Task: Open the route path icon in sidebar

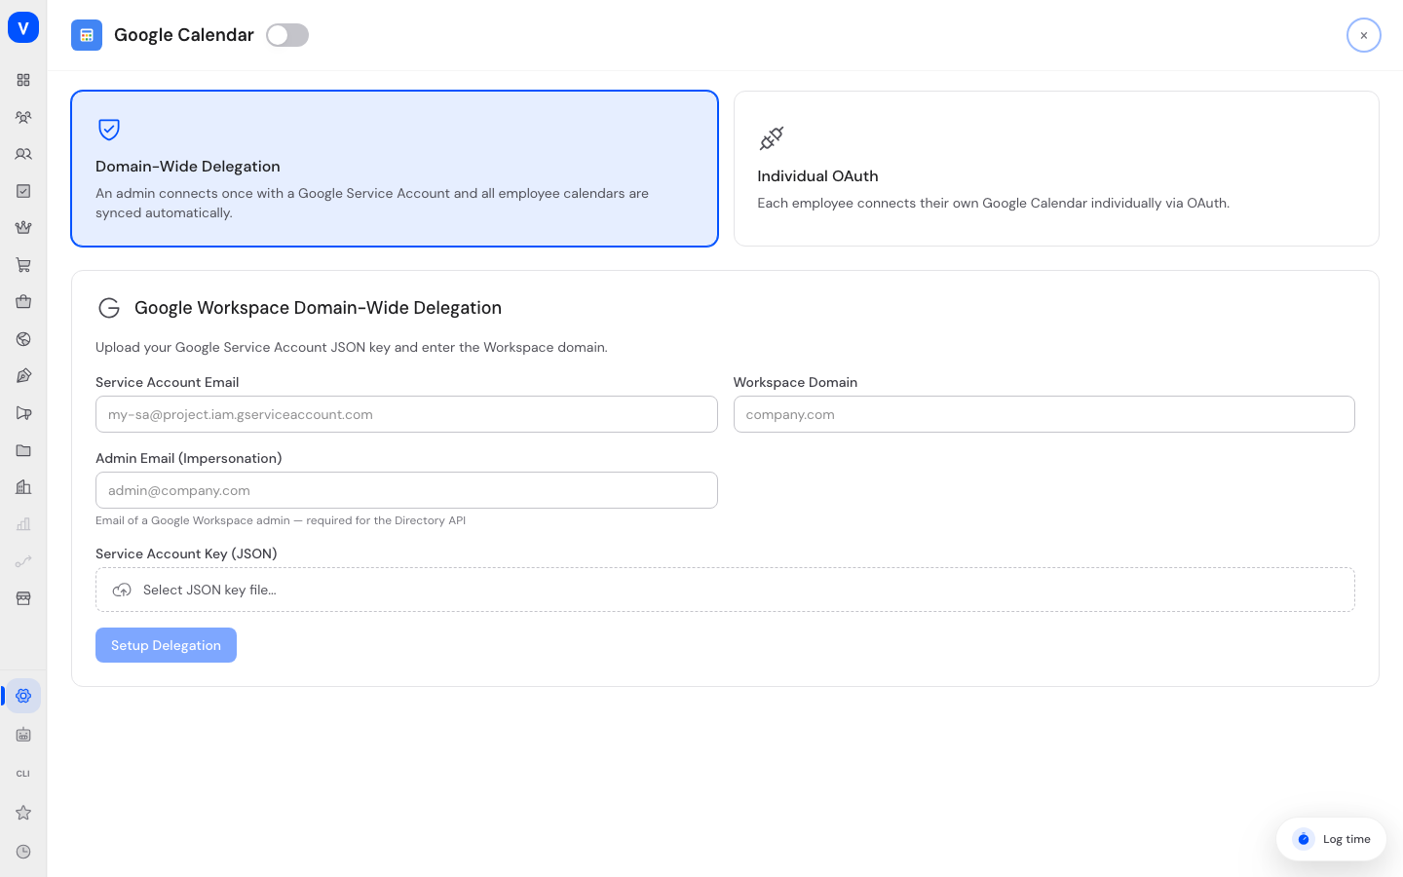Action: pyautogui.click(x=23, y=561)
